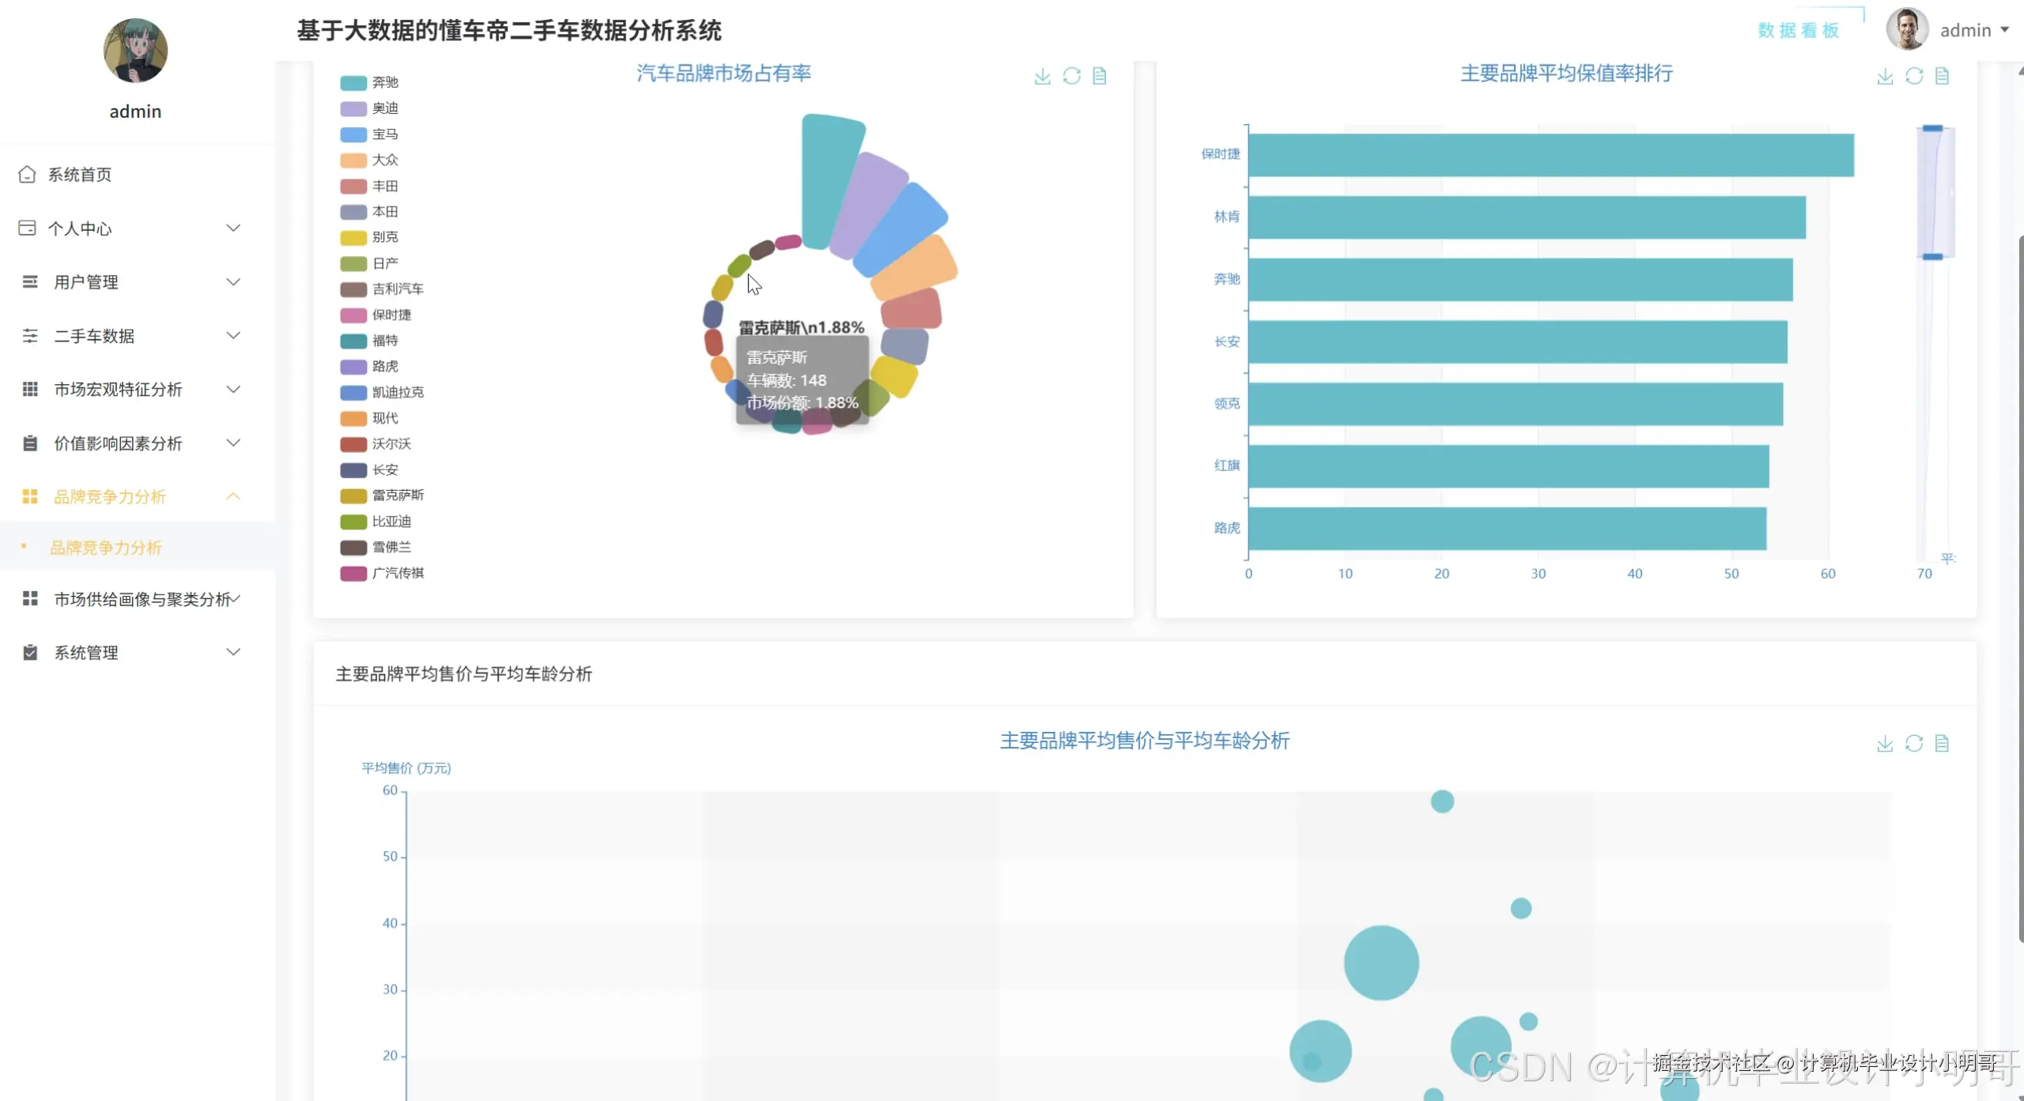The height and width of the screenshot is (1101, 2024).
Task: Save the price vs. car age bubble chart as image
Action: (1885, 743)
